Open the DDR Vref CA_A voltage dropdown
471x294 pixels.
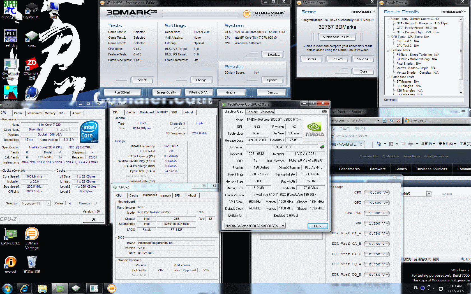pyautogui.click(x=376, y=234)
